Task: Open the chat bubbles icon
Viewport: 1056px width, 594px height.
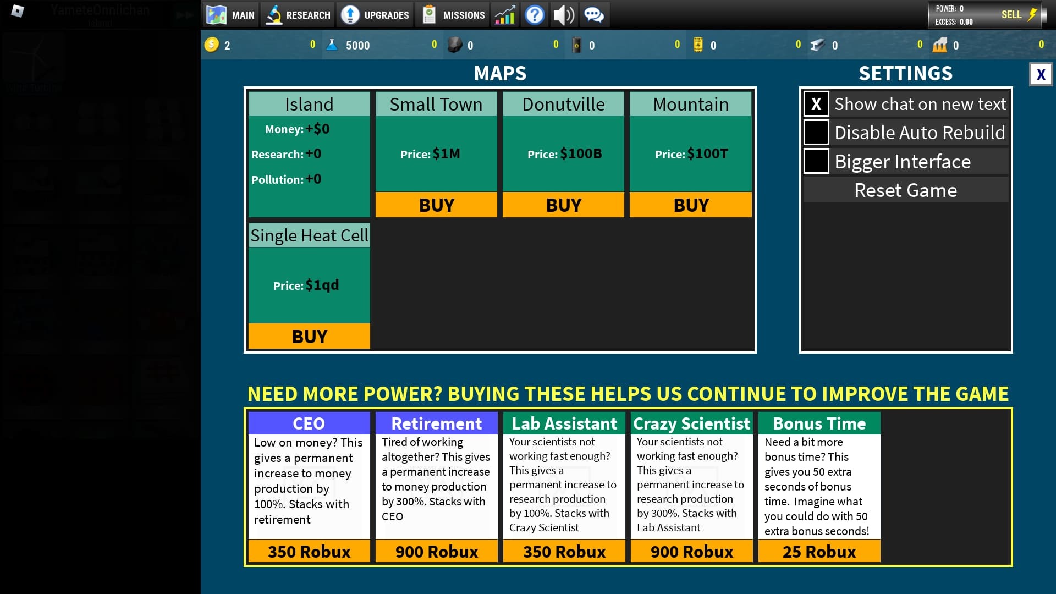Action: (594, 15)
